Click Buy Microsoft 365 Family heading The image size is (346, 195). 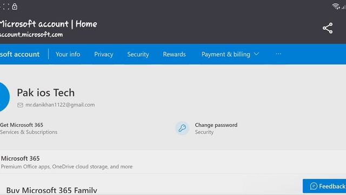(52, 190)
